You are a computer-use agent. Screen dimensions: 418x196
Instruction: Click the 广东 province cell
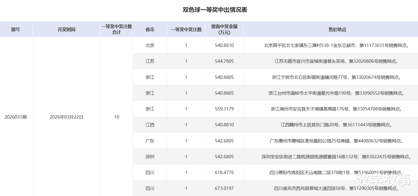click(x=150, y=141)
